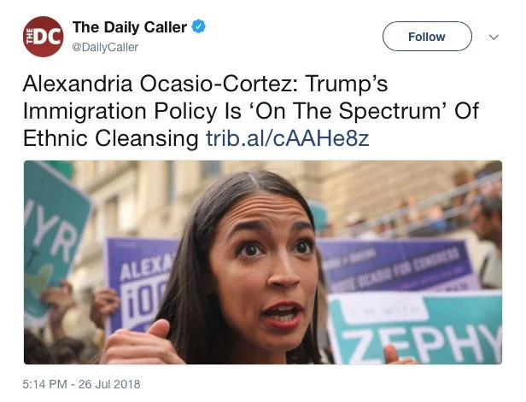Click 'Alexandria Ocasio-Cortez' in tweet text
526x402 pixels.
[158, 84]
